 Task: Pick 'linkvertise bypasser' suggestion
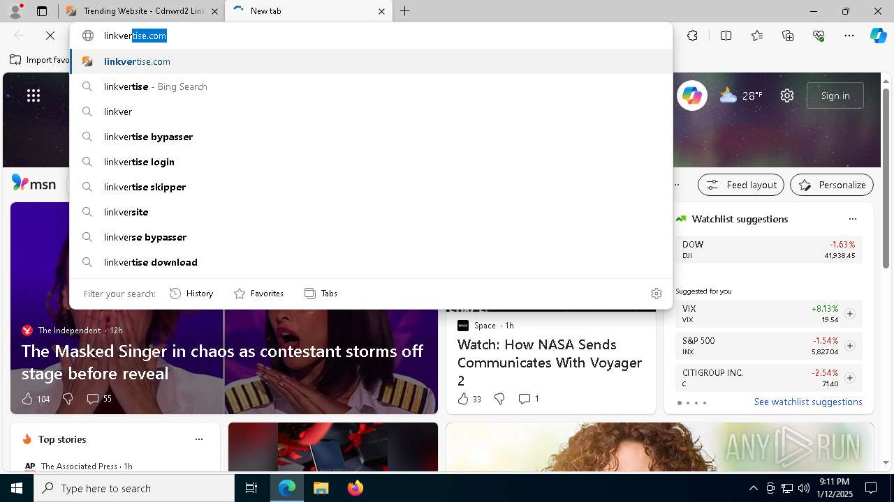click(x=371, y=137)
